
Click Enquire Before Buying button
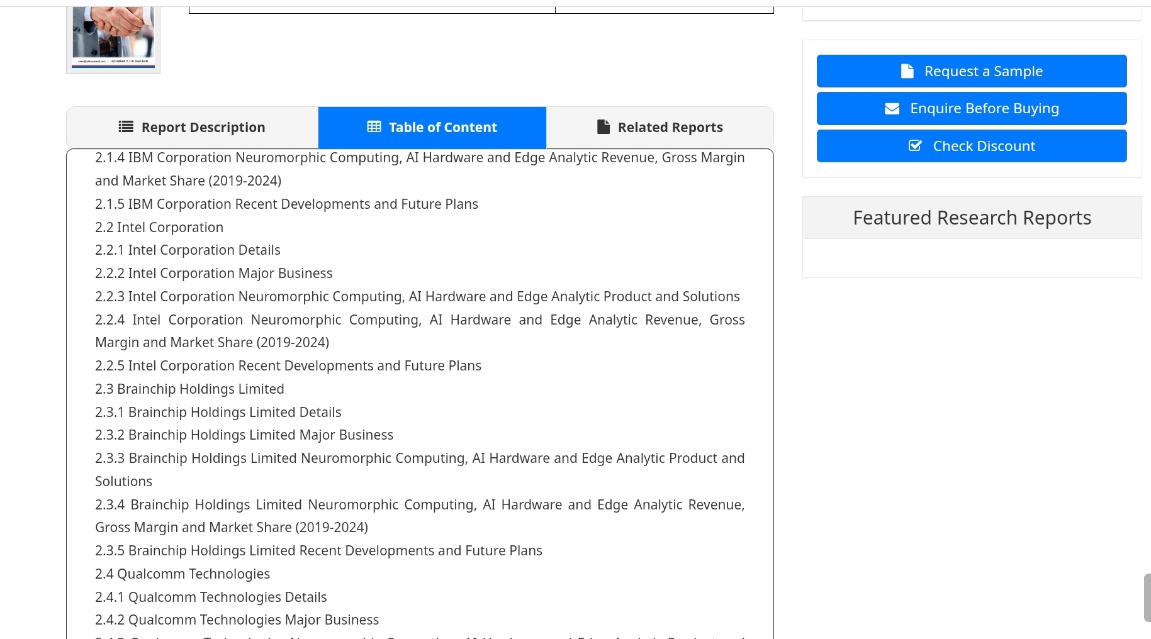(x=972, y=108)
